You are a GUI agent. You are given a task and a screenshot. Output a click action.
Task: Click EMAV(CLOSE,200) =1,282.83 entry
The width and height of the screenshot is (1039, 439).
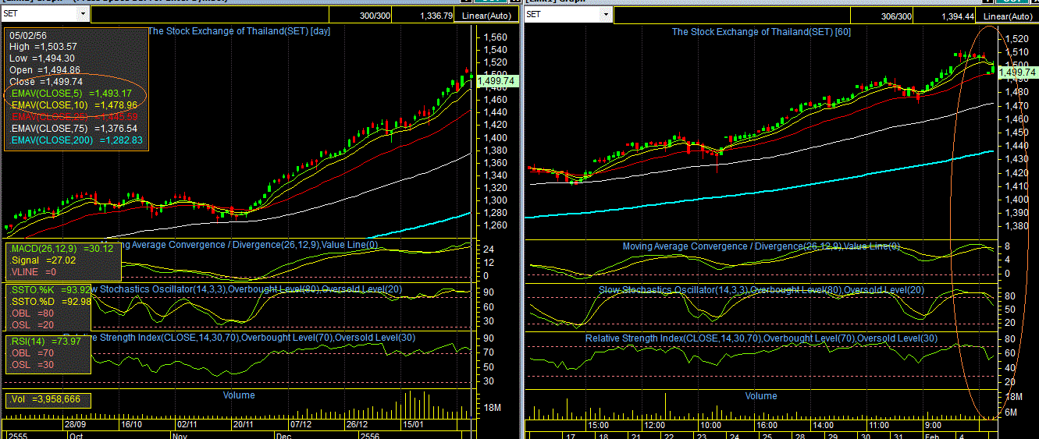click(76, 140)
